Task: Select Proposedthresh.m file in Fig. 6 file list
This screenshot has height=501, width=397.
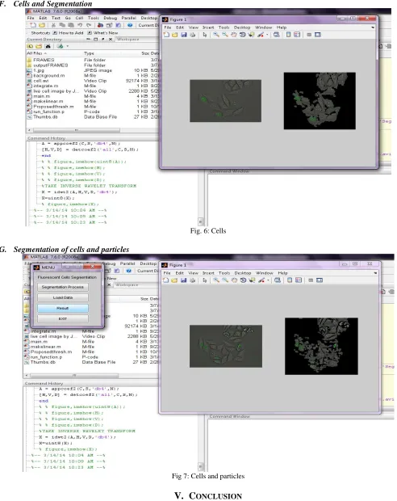Action: (93, 107)
